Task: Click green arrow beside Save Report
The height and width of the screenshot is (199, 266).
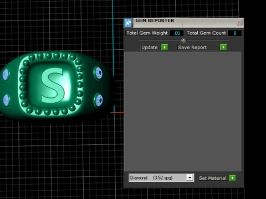Action: tap(223, 48)
